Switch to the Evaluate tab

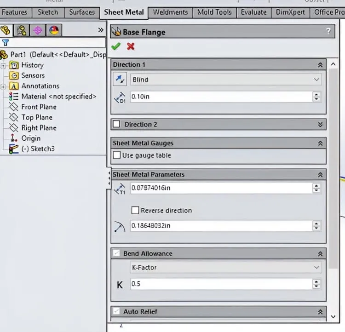[253, 12]
